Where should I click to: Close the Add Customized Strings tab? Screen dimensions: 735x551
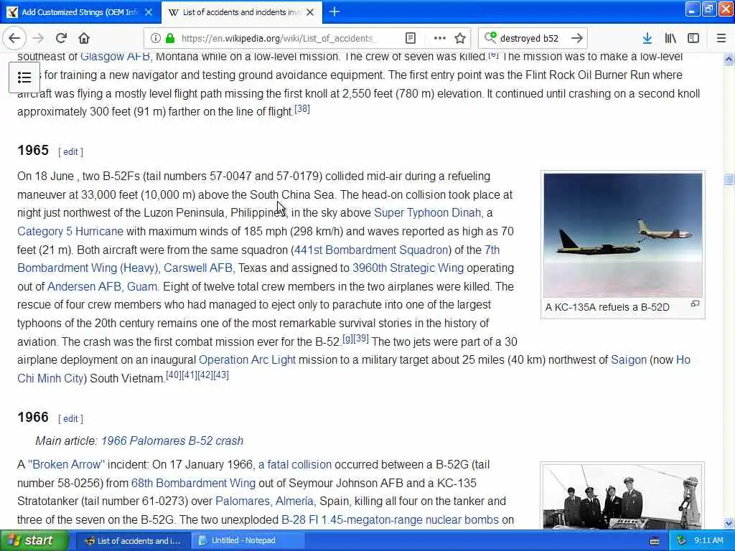click(x=149, y=12)
